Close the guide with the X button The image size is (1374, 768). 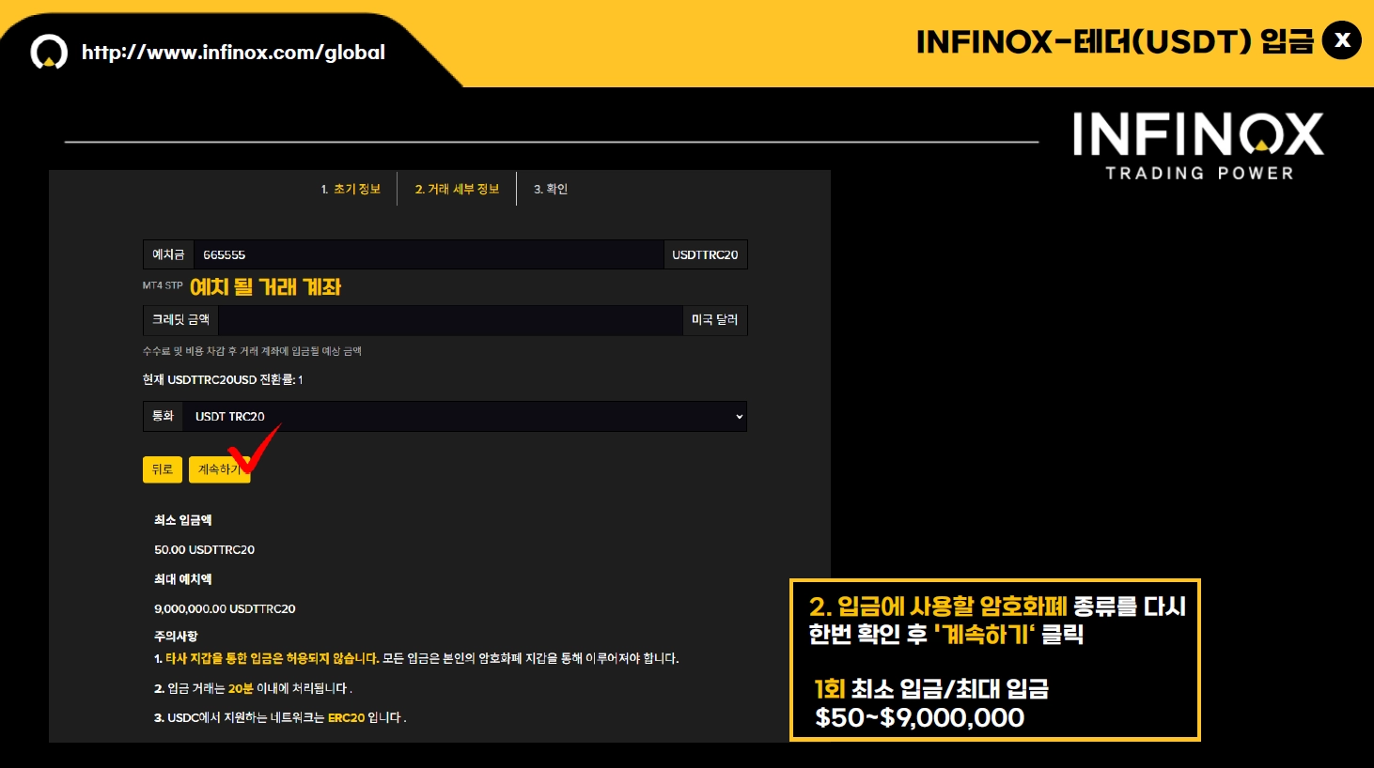pos(1341,40)
